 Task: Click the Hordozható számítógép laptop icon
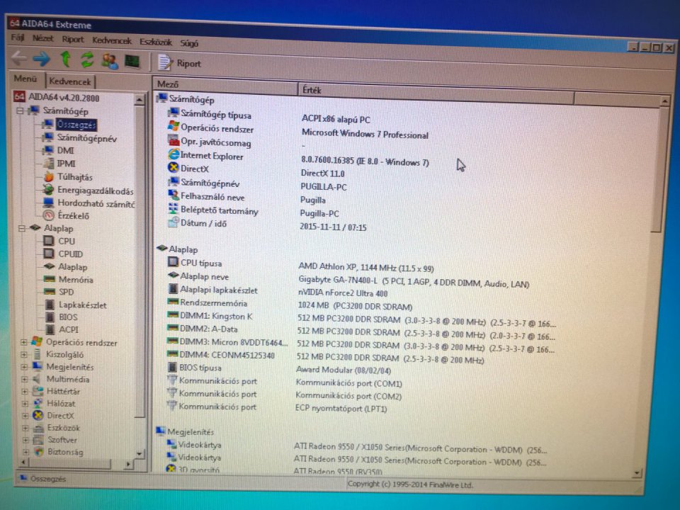point(49,203)
